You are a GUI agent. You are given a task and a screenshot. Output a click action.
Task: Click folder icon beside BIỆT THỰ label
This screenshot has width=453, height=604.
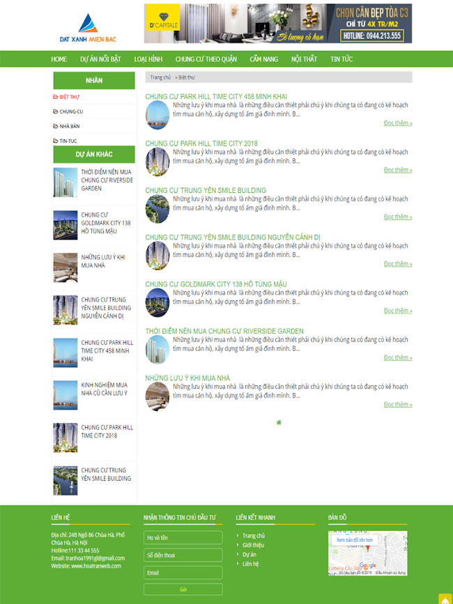pos(56,97)
